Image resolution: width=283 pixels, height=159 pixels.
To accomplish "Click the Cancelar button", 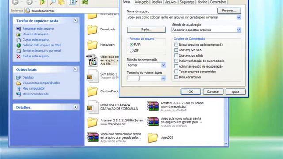I will tap(213, 91).
